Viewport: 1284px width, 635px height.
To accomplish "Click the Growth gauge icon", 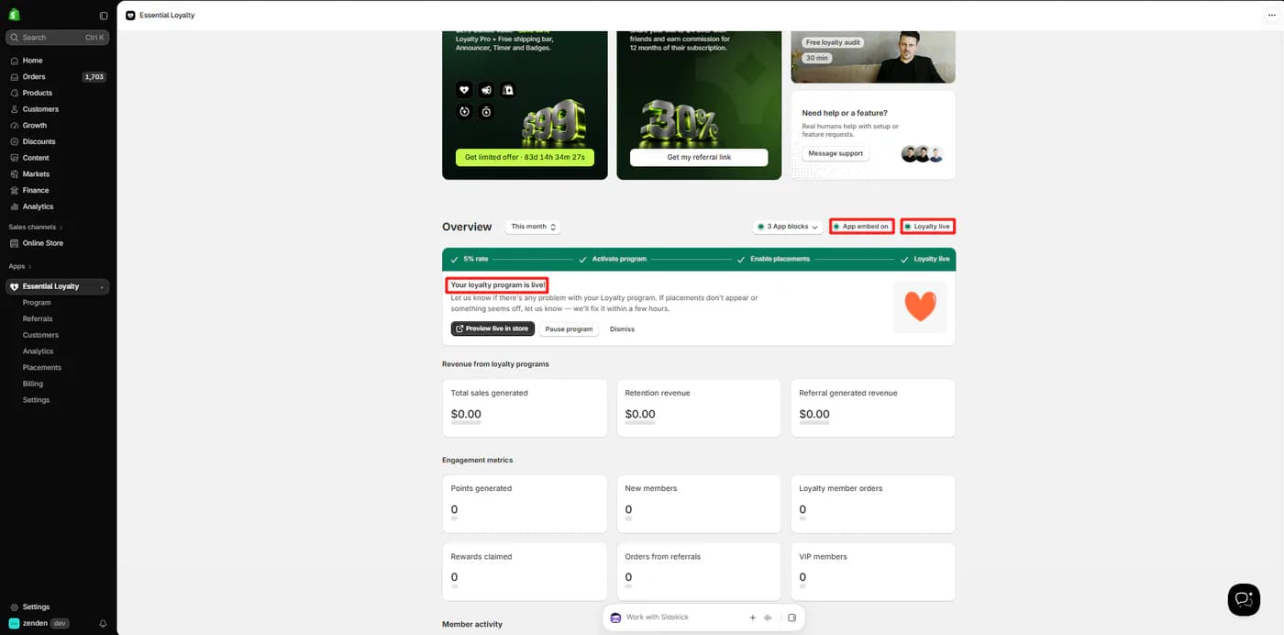I will pos(15,126).
